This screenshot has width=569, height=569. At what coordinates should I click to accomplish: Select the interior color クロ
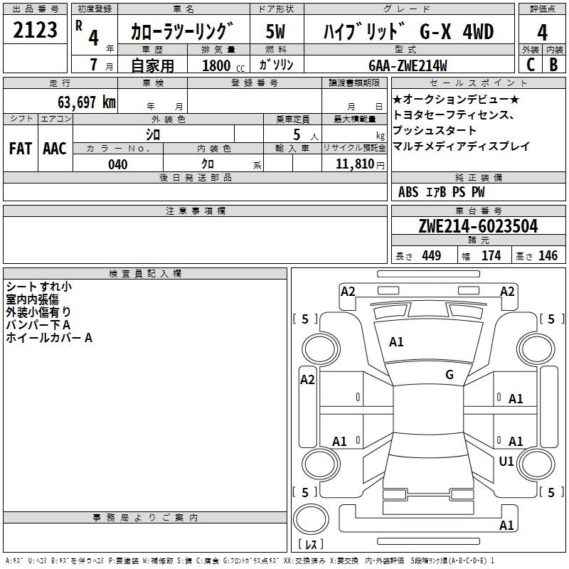208,164
